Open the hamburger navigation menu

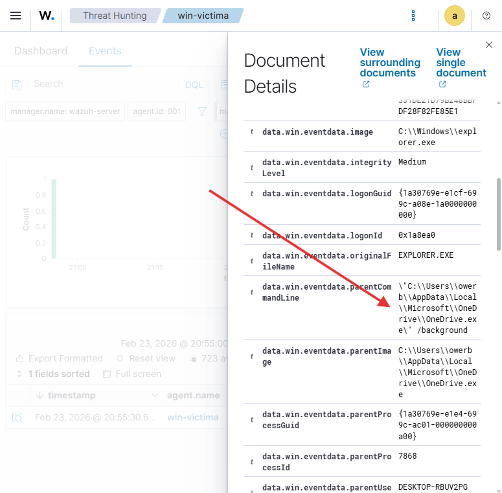[16, 16]
